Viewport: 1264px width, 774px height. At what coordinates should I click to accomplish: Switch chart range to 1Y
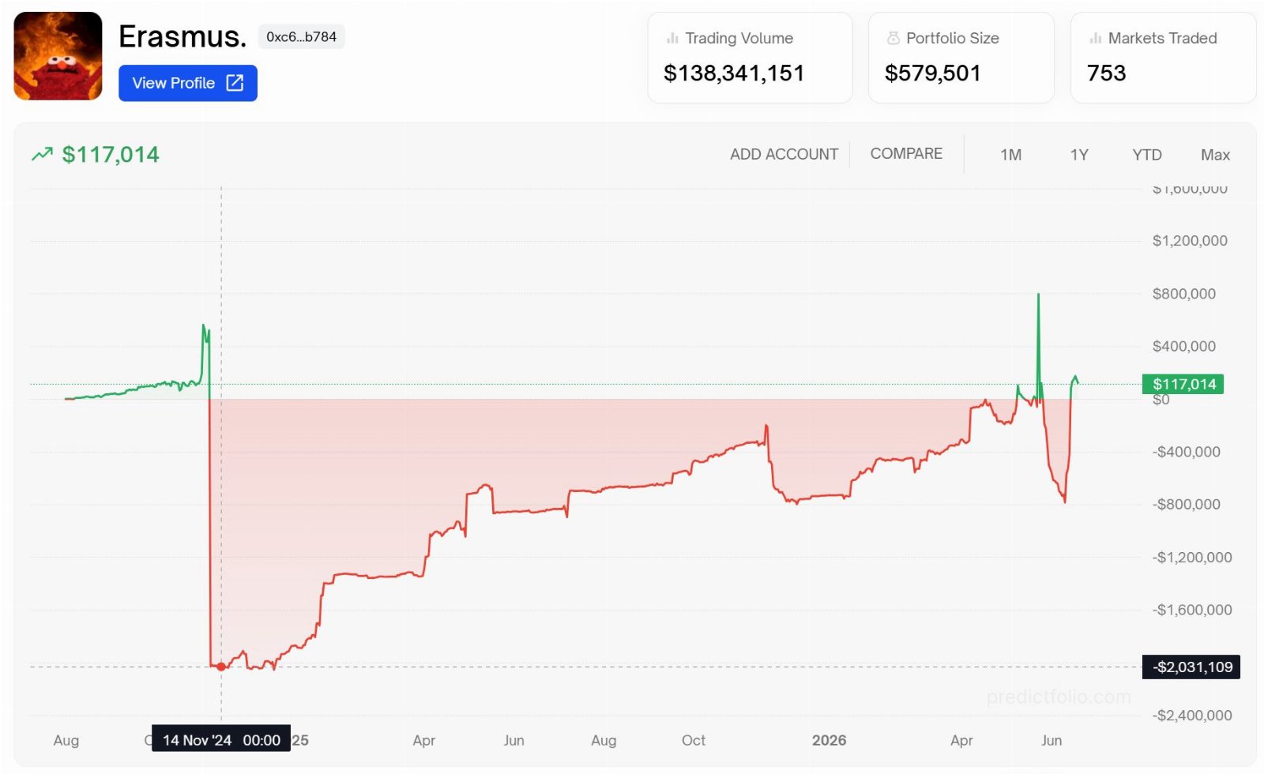pyautogui.click(x=1079, y=155)
